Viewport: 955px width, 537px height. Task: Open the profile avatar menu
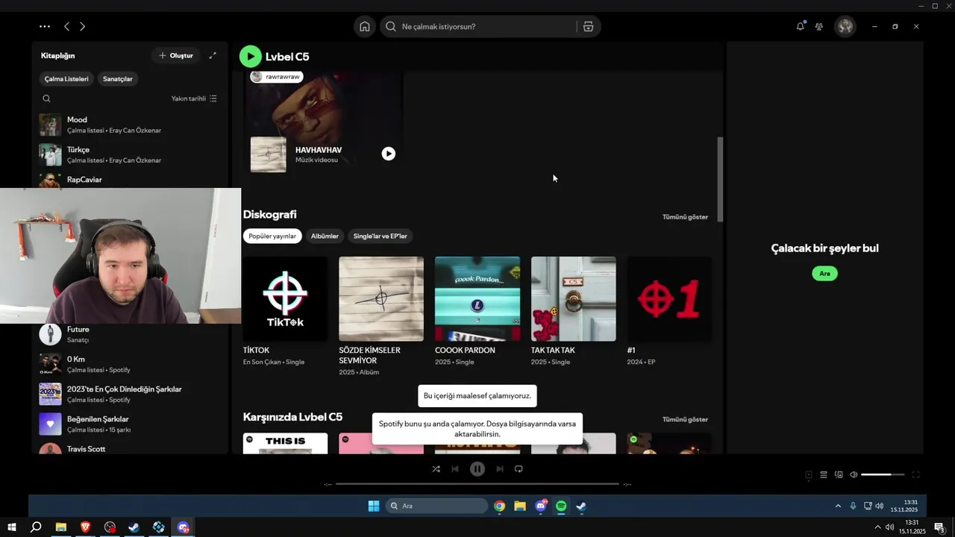845,26
